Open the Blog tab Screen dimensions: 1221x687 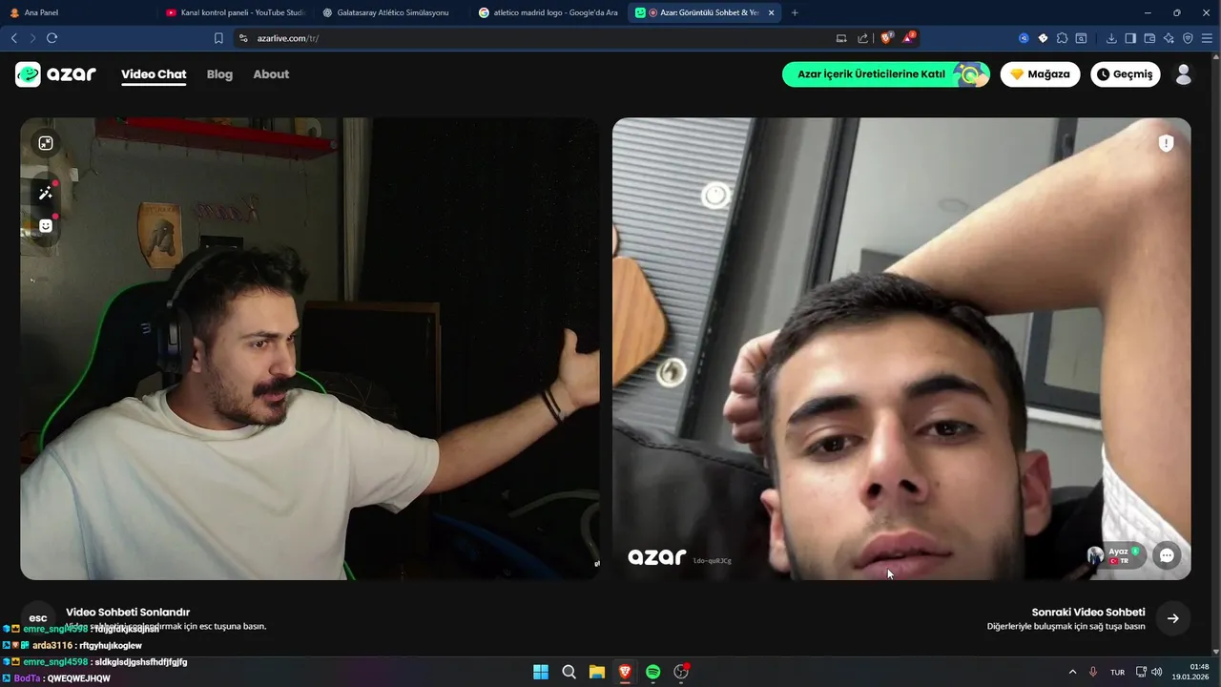(x=219, y=74)
